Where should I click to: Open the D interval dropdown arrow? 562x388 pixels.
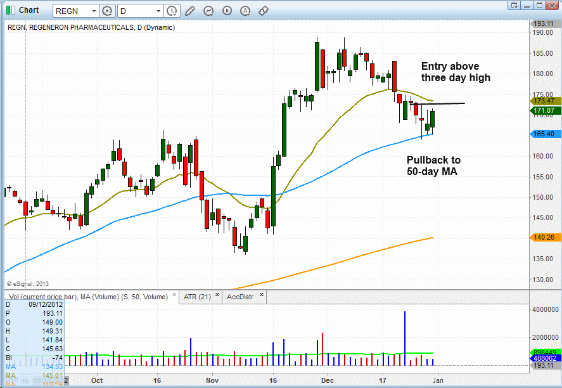click(x=158, y=11)
